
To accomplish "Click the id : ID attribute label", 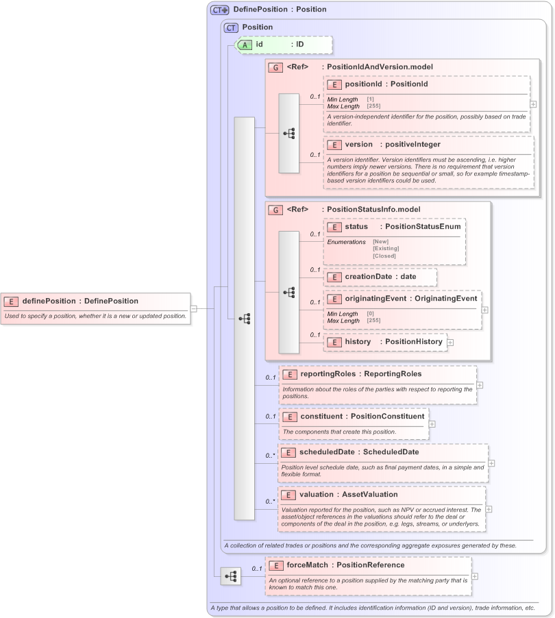I will [280, 45].
